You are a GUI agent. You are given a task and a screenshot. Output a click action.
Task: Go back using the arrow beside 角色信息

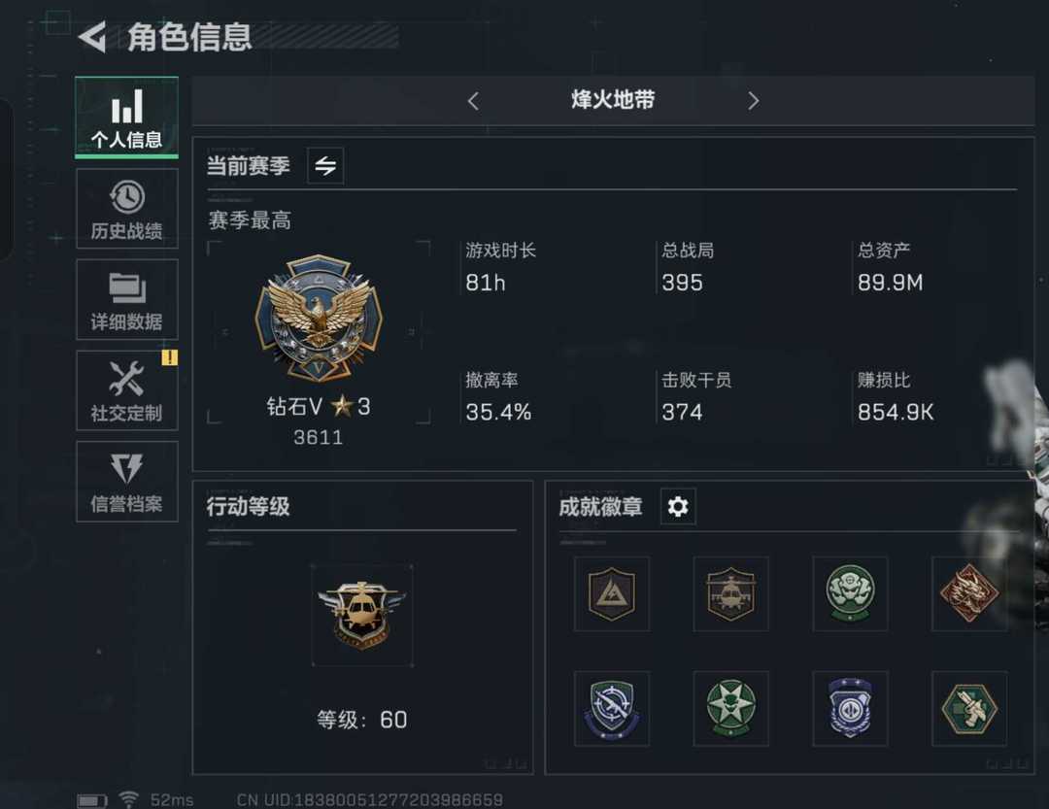92,37
